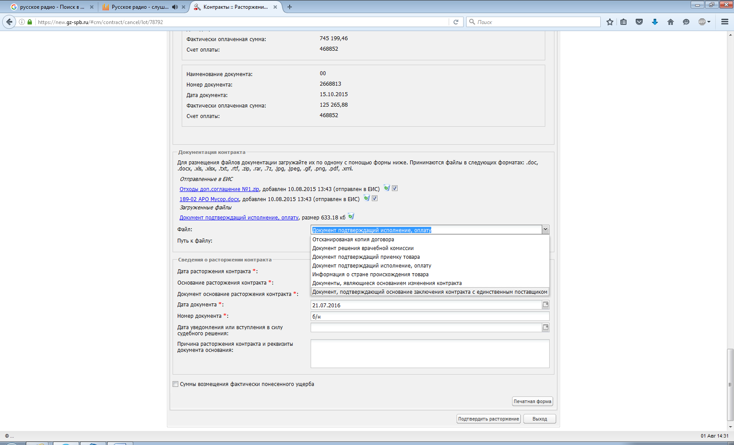This screenshot has height=445, width=734.
Task: Click the paid amount 125 265,88
Action: click(x=334, y=105)
